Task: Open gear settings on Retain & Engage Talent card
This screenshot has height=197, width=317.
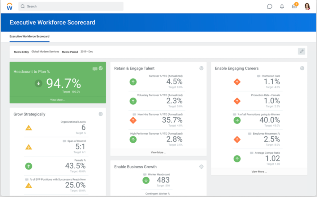Action: click(201, 68)
